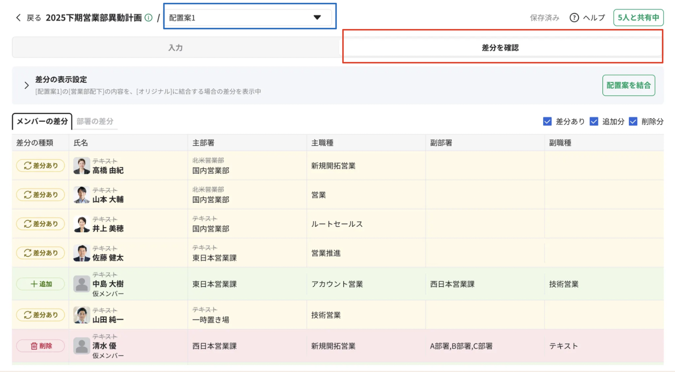Click the 追加 badge for 中島 大樹

(x=40, y=284)
